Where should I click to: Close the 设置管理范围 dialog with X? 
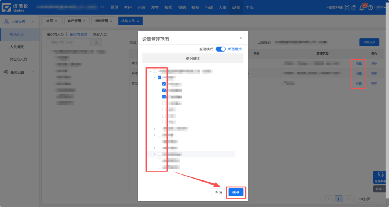pyautogui.click(x=241, y=38)
